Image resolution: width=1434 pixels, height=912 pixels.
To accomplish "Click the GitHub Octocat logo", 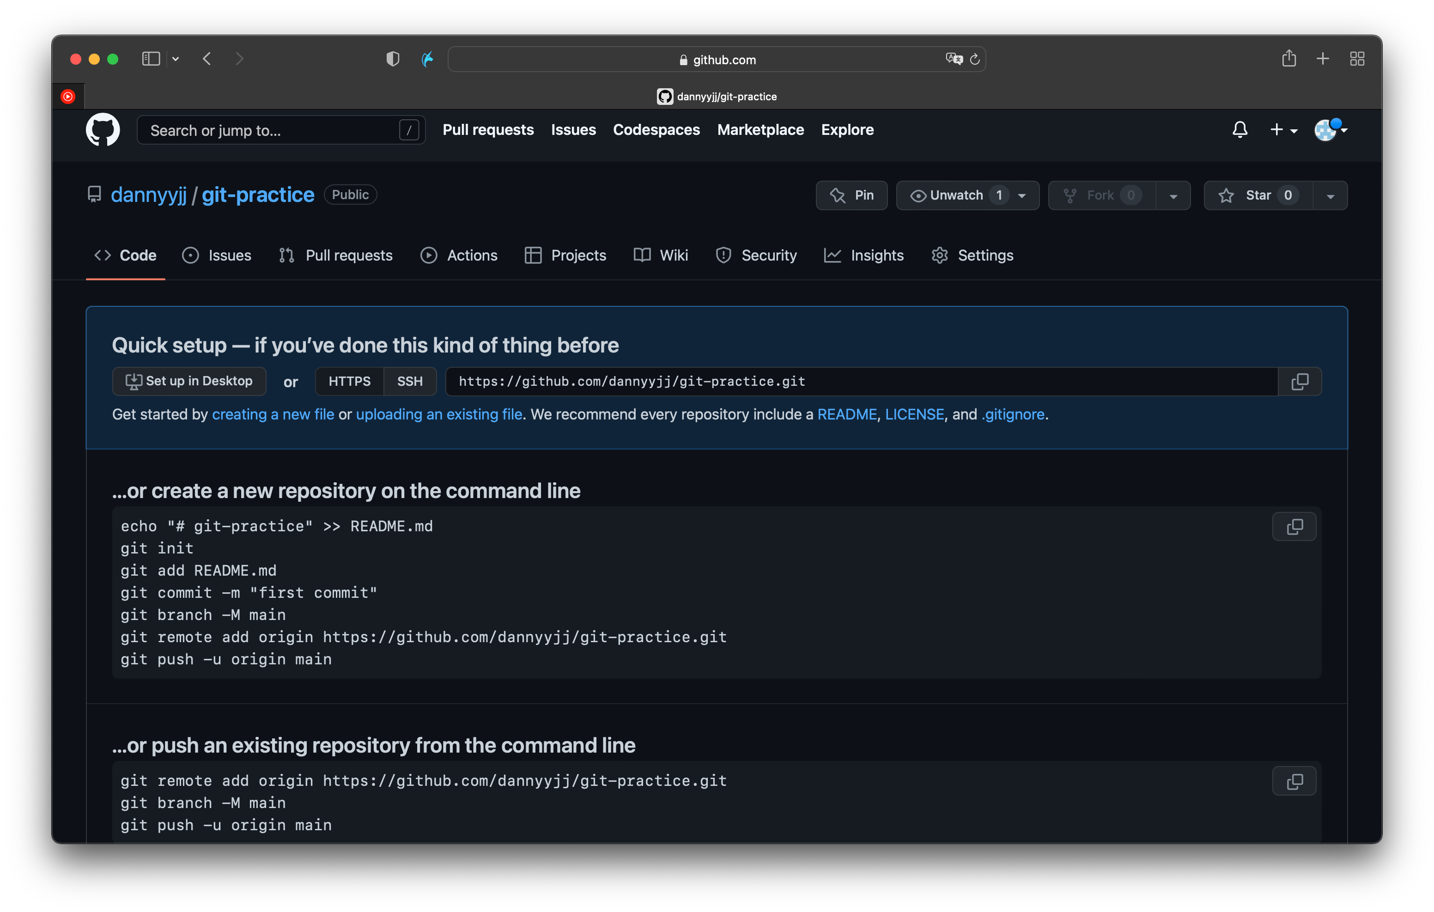I will tap(103, 129).
